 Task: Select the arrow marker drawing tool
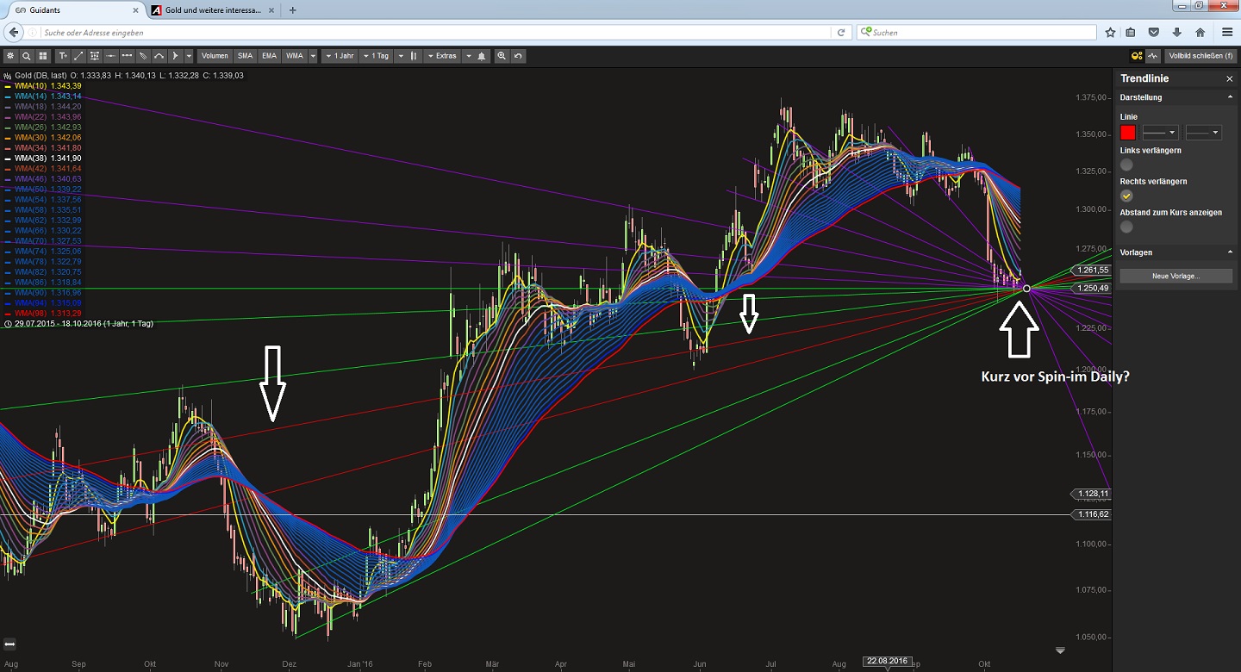pyautogui.click(x=175, y=56)
